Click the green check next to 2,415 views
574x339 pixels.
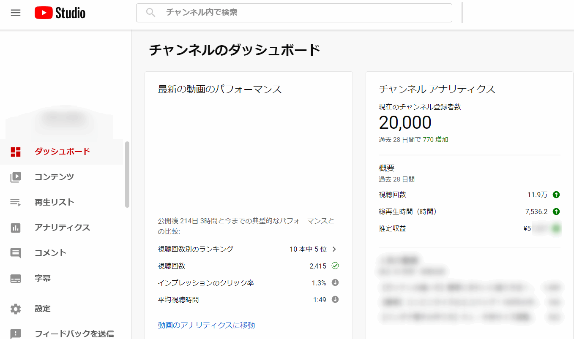click(335, 266)
